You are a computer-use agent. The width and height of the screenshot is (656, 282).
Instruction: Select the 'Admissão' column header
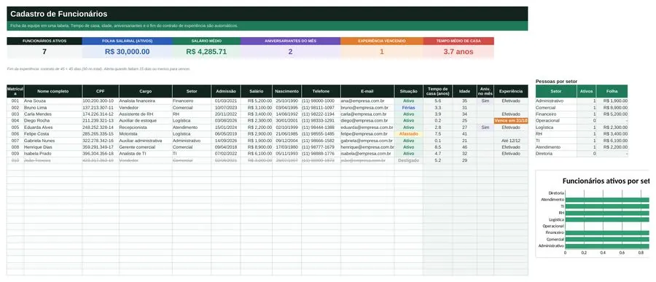(x=226, y=91)
